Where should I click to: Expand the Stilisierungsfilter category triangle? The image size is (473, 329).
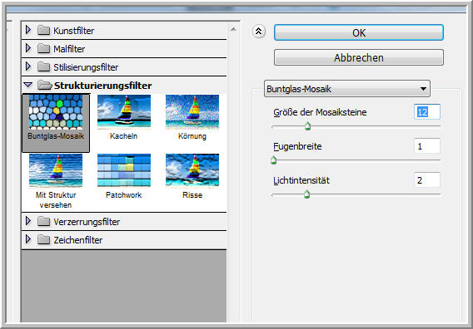click(28, 66)
